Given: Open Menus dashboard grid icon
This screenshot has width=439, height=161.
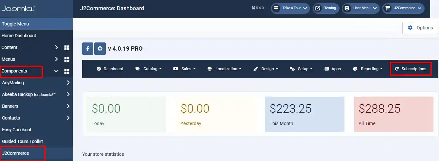Looking at the screenshot, I should [x=67, y=59].
